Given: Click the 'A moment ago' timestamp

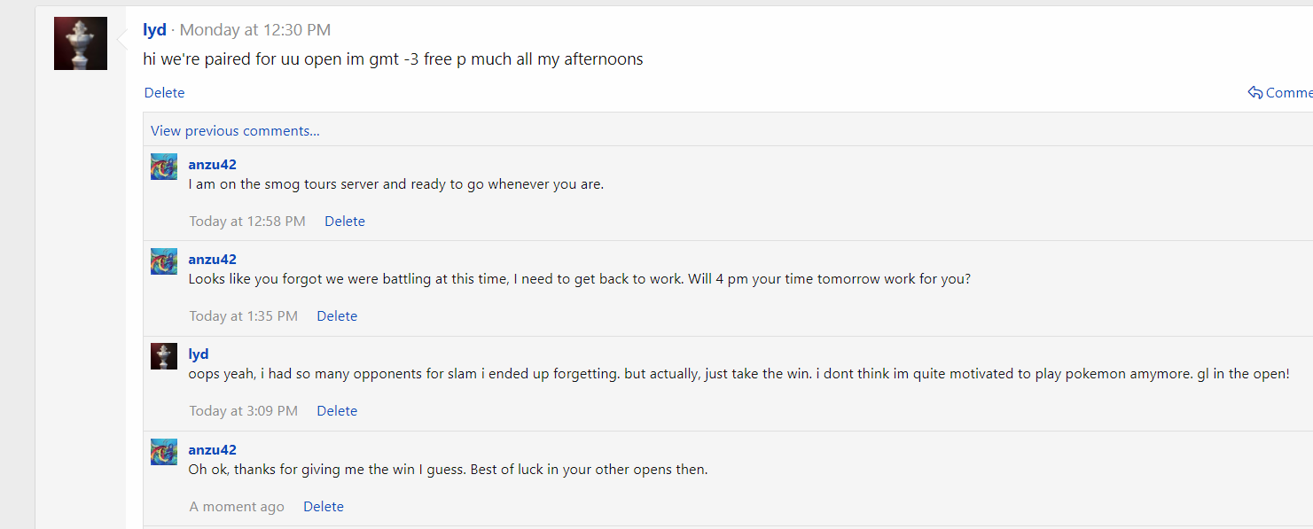Looking at the screenshot, I should (x=237, y=507).
